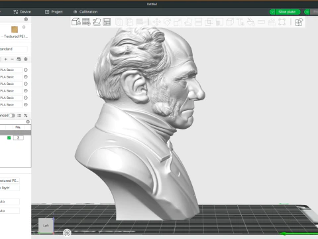This screenshot has height=239, width=318.
Task: Open the Slice plate dropdown arrow
Action: [272, 12]
